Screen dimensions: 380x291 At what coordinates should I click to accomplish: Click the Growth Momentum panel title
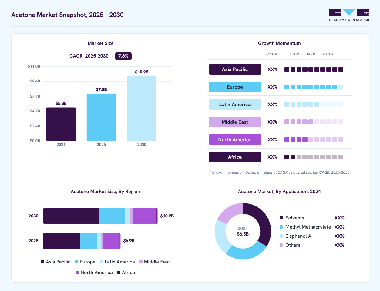pos(279,43)
